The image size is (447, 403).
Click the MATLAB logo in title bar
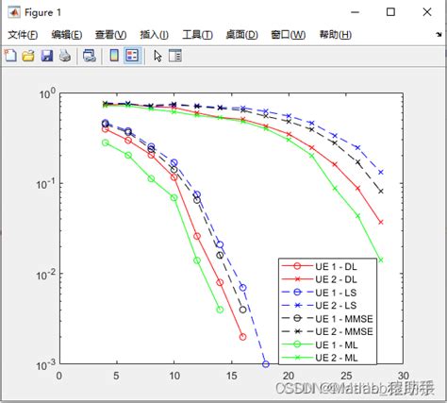[14, 12]
